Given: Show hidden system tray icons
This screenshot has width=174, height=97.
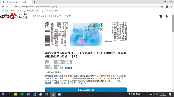Looking at the screenshot, I should [x=147, y=95].
